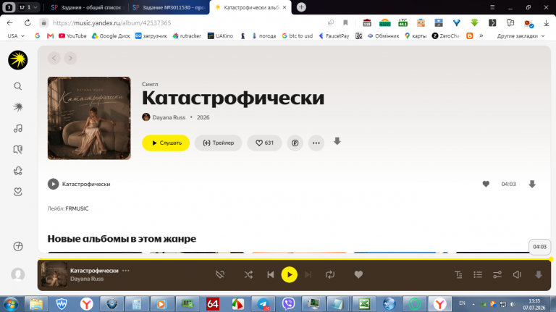Open the audiobooks icon in left sidebar
Image resolution: width=556 pixels, height=312 pixels.
[17, 149]
